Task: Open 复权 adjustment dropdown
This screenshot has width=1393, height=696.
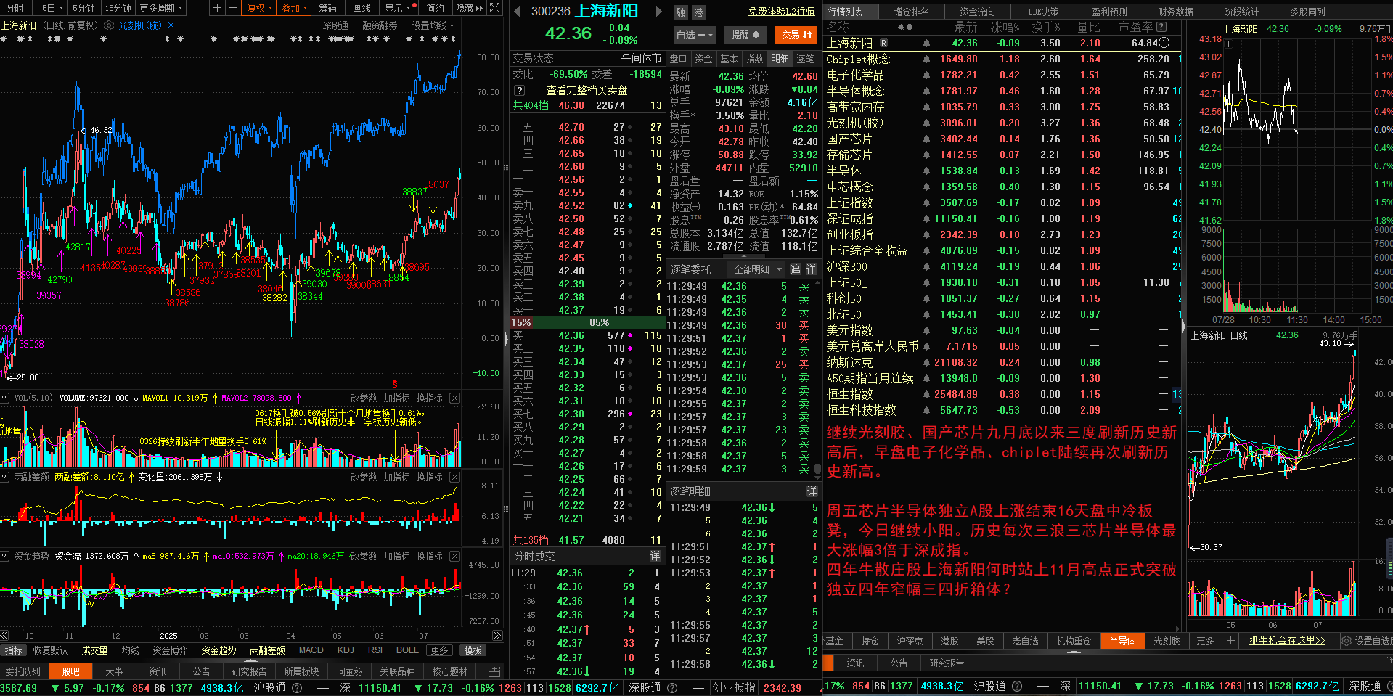Action: (260, 8)
